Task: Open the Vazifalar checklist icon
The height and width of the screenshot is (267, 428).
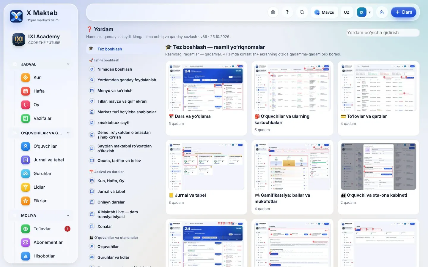Action: [x=26, y=118]
